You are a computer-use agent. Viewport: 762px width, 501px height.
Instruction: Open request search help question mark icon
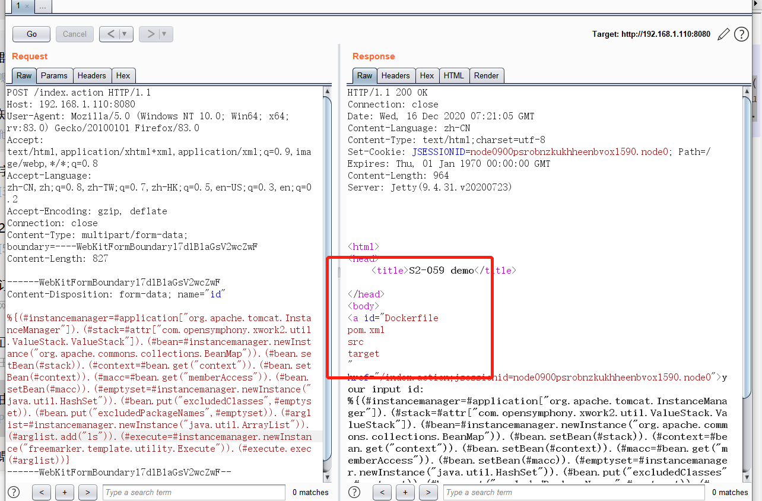click(x=13, y=492)
